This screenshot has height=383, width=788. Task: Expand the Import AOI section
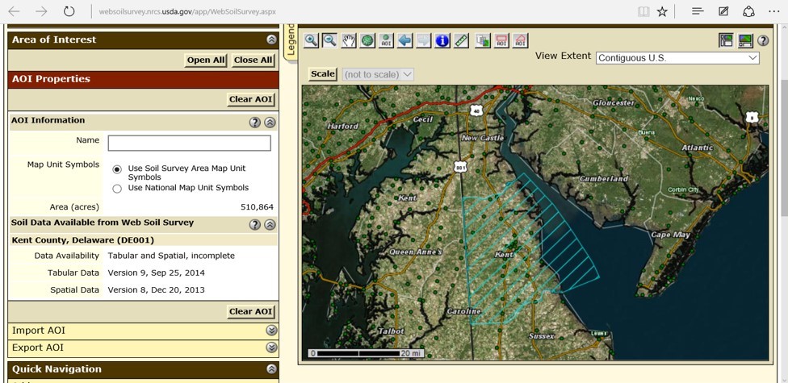pyautogui.click(x=271, y=331)
